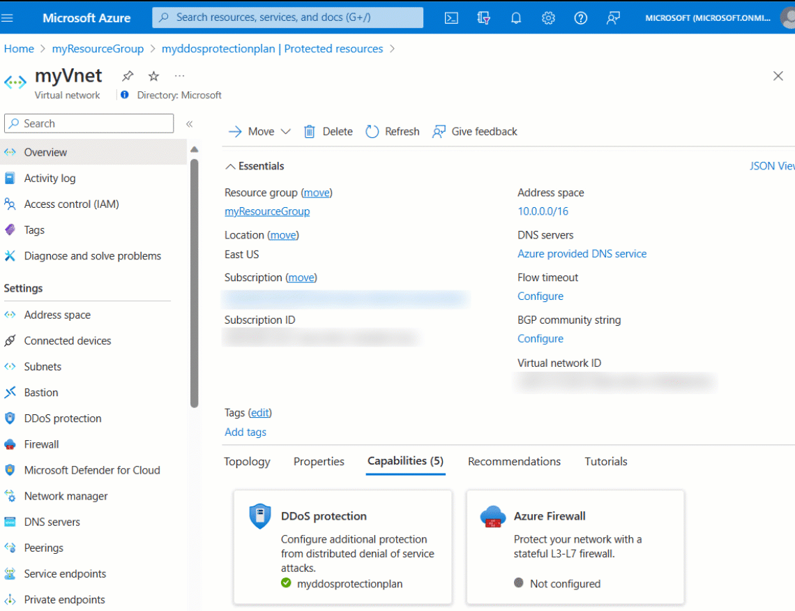Expand the Move dropdown arrow
Image resolution: width=795 pixels, height=611 pixels.
[285, 132]
